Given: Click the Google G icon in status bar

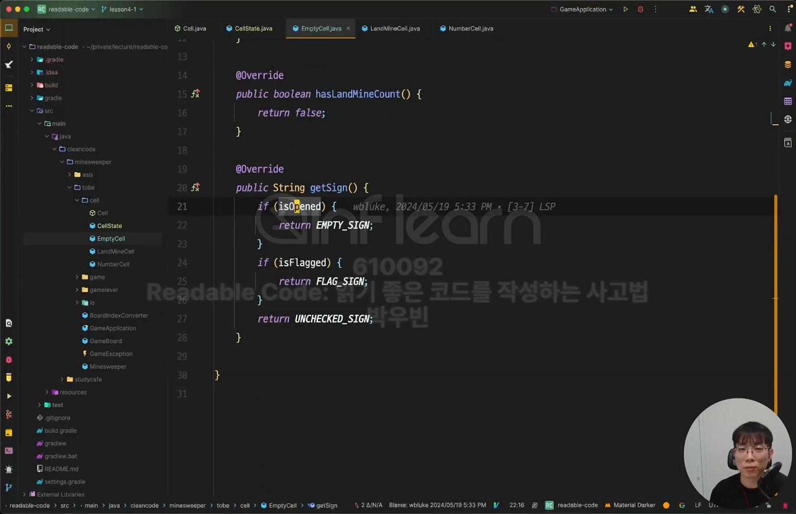Looking at the screenshot, I should tap(682, 505).
